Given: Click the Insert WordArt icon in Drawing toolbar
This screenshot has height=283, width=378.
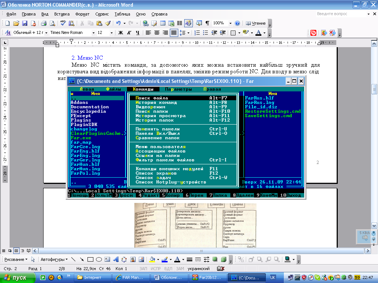Looking at the screenshot, I should pyautogui.click(x=116, y=259).
